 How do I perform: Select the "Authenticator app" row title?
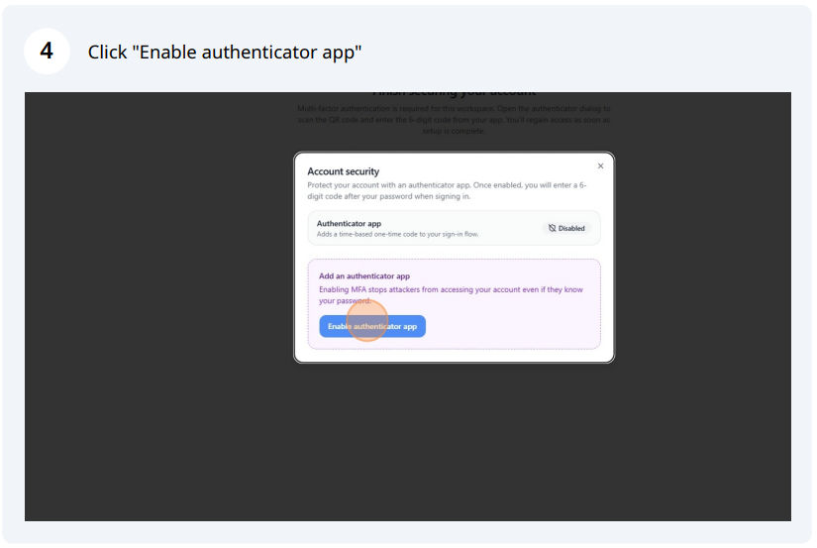[x=349, y=223]
